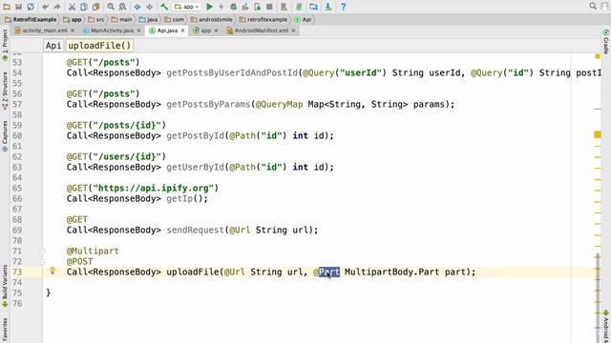The width and height of the screenshot is (611, 343).
Task: Select the retrofitexample breadcrumb folder
Action: click(263, 19)
